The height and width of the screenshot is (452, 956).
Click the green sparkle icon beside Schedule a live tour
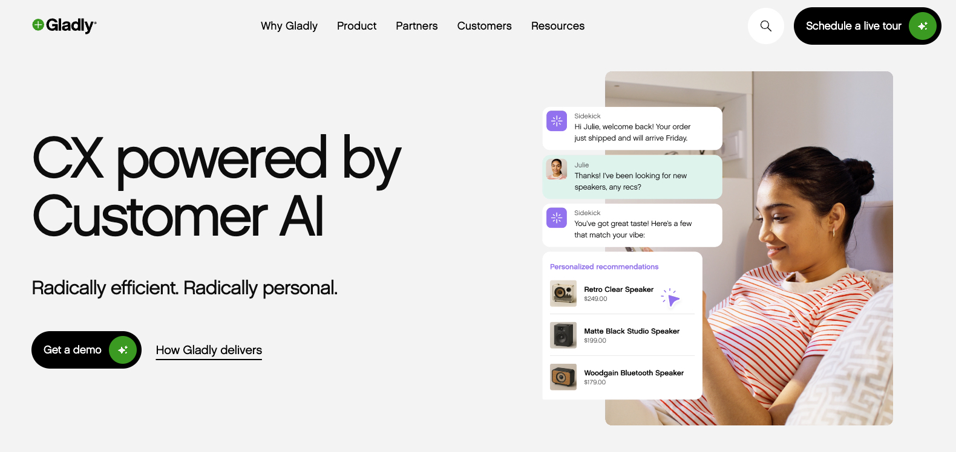[x=922, y=26]
